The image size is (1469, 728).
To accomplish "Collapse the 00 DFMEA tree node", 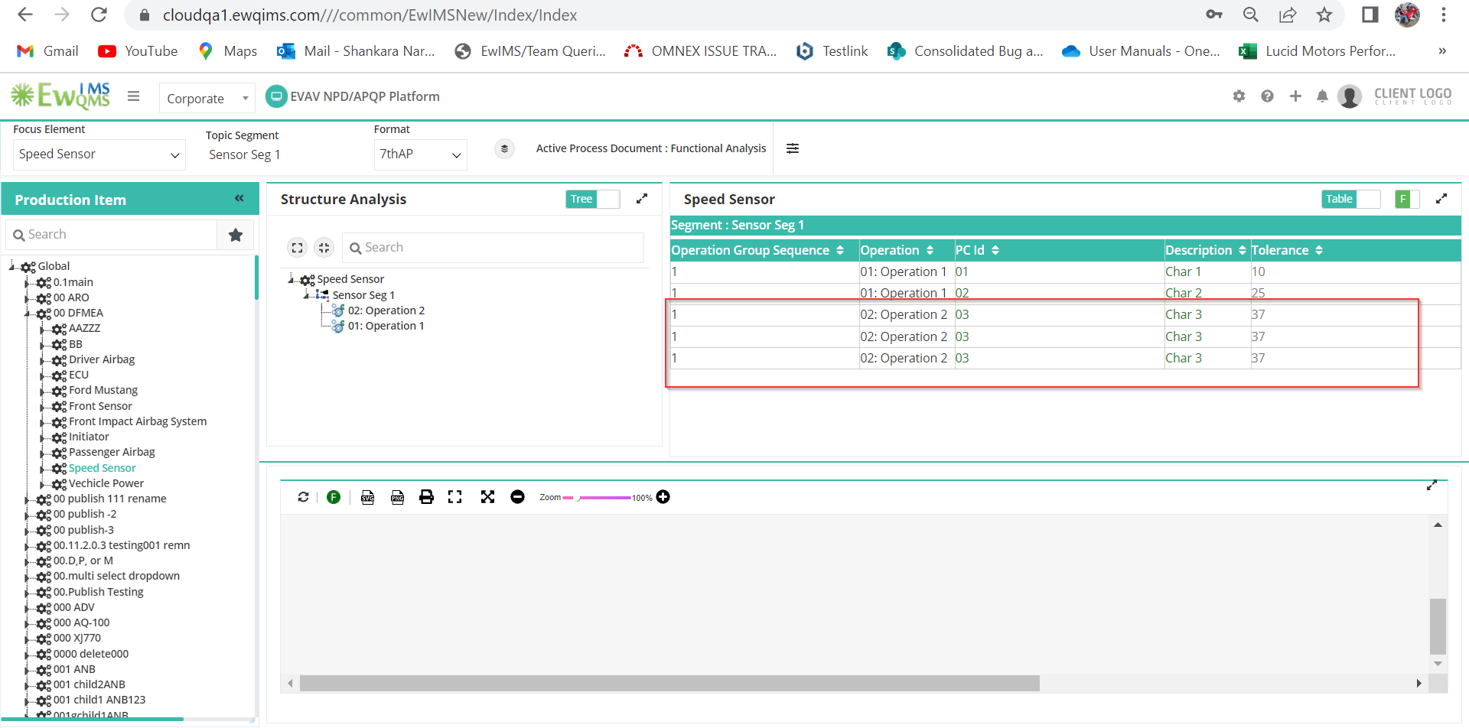I will coord(27,313).
